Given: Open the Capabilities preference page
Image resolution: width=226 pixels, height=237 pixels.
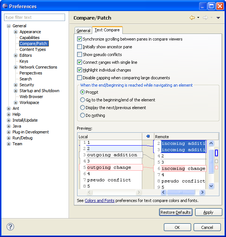Looking at the screenshot, I should (x=29, y=38).
